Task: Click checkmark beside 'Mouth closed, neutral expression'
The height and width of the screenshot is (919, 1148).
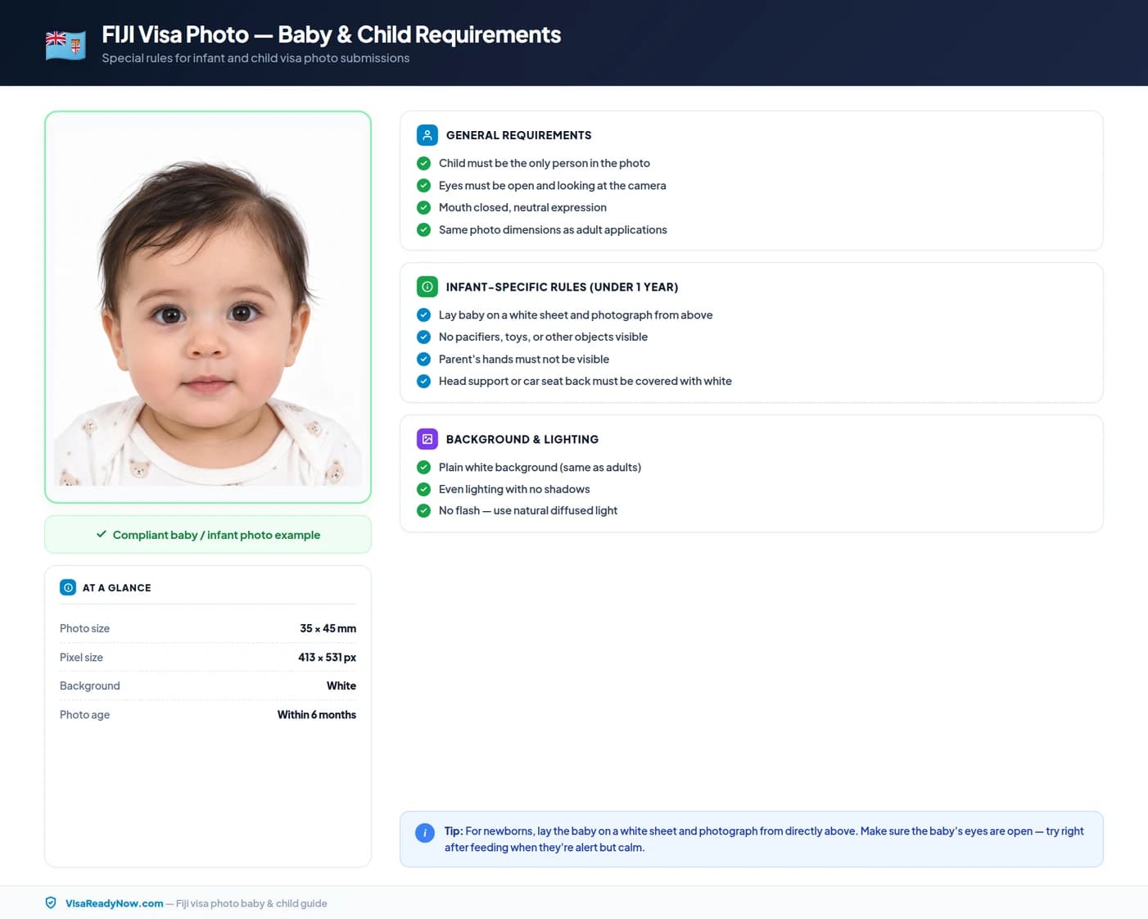Action: tap(423, 207)
